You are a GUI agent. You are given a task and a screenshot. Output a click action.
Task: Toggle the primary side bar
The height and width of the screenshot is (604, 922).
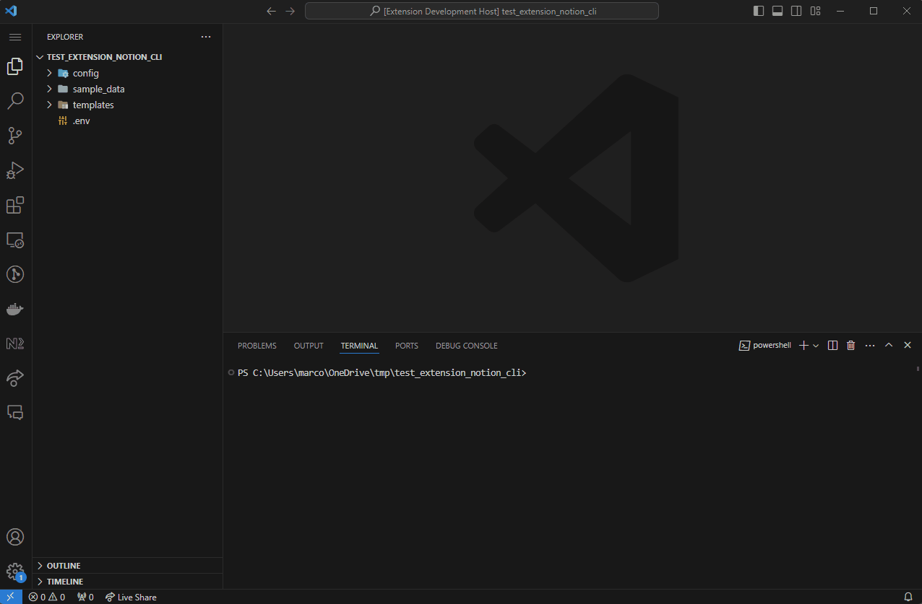(x=759, y=11)
